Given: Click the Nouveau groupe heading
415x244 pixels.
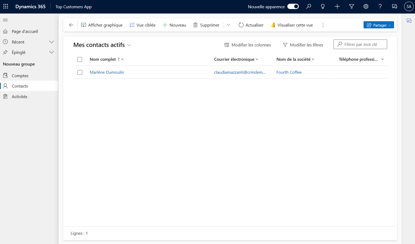Looking at the screenshot, I should pyautogui.click(x=19, y=64).
